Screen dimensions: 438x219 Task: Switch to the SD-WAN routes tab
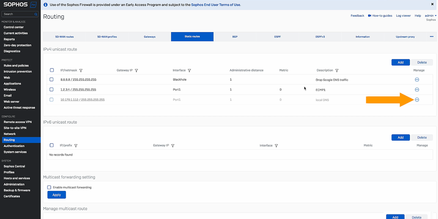[64, 36]
